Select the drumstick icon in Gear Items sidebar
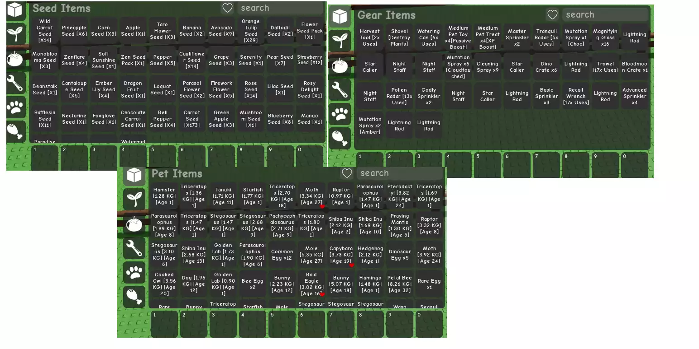 tap(340, 138)
